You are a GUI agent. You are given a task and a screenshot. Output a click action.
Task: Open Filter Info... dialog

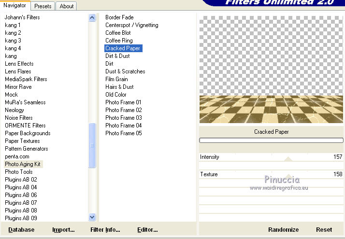[105, 229]
